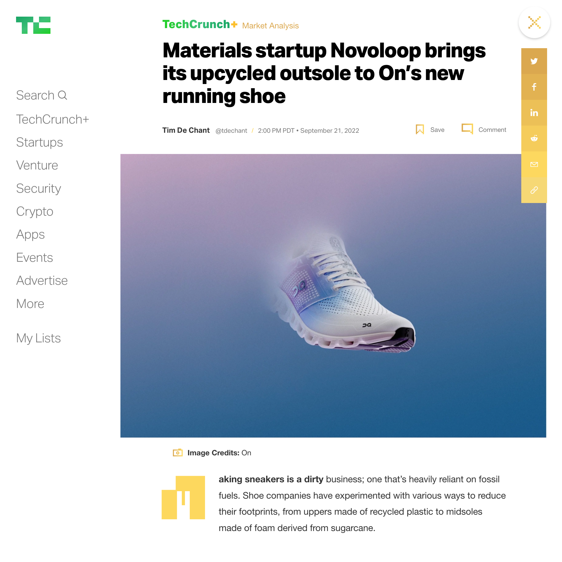562x562 pixels.
Task: Open the Startups section
Action: coord(40,142)
